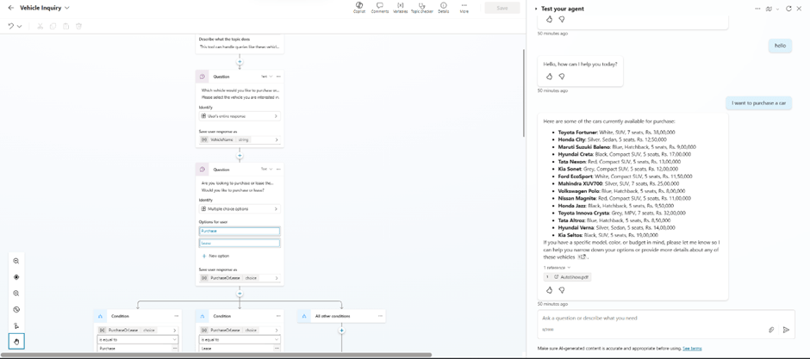
Task: Thumbs up the 'Hello, how can I help' reply
Action: [549, 77]
